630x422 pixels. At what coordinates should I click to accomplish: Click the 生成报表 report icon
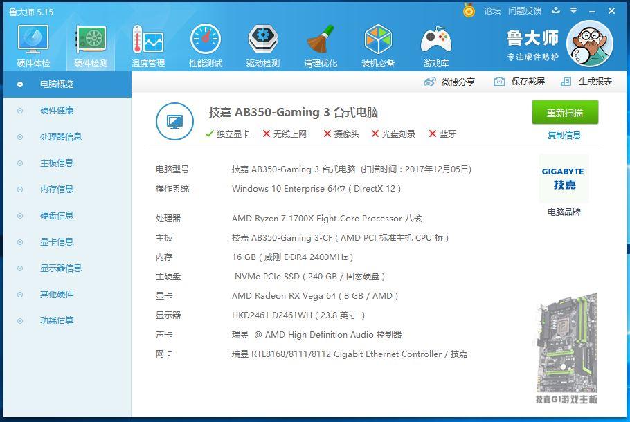pos(566,82)
